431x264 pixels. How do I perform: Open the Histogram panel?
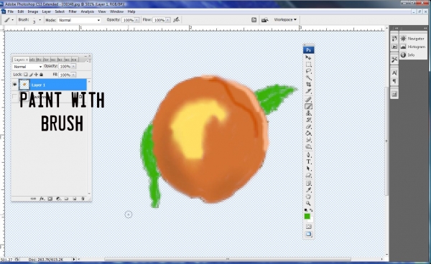click(413, 47)
